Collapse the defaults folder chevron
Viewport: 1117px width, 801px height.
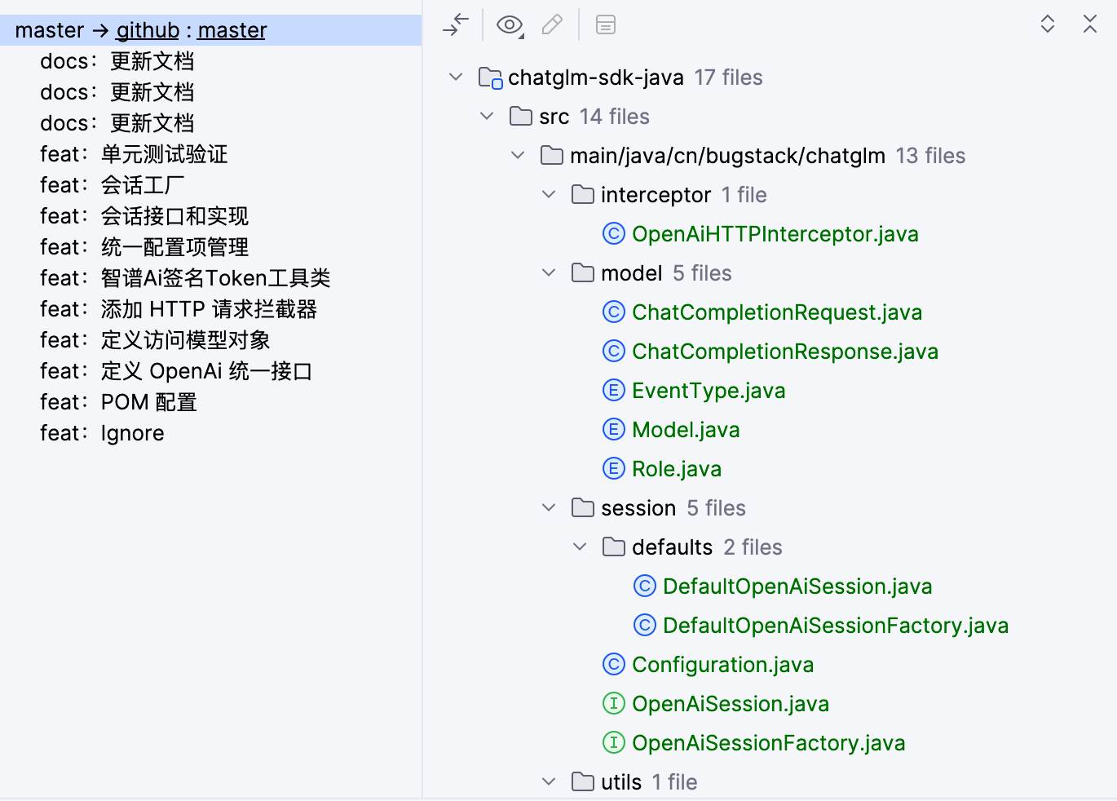click(580, 547)
